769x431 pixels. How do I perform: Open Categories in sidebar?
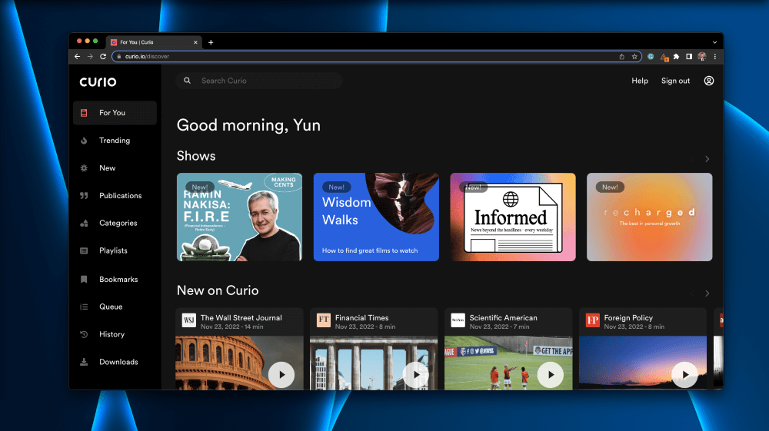tap(115, 223)
